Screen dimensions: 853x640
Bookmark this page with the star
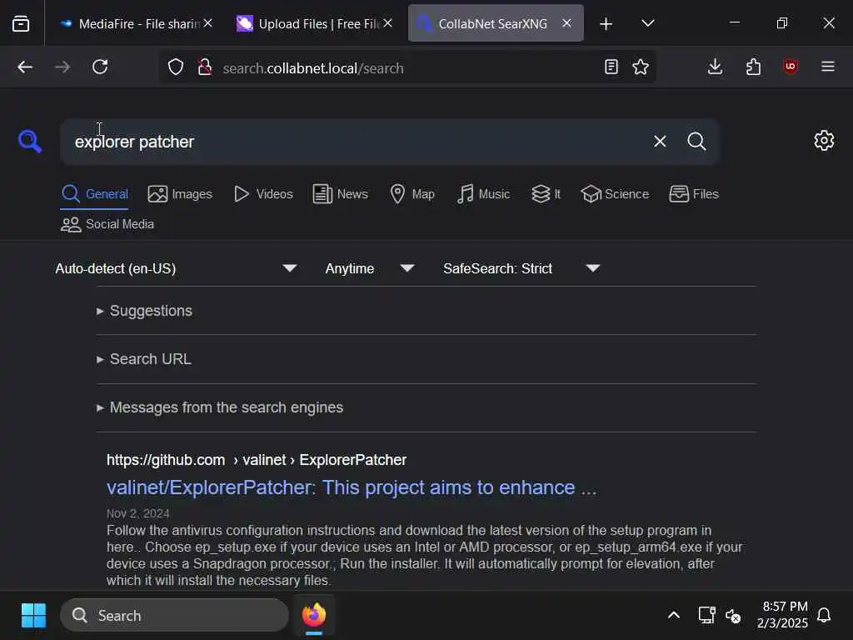click(641, 67)
